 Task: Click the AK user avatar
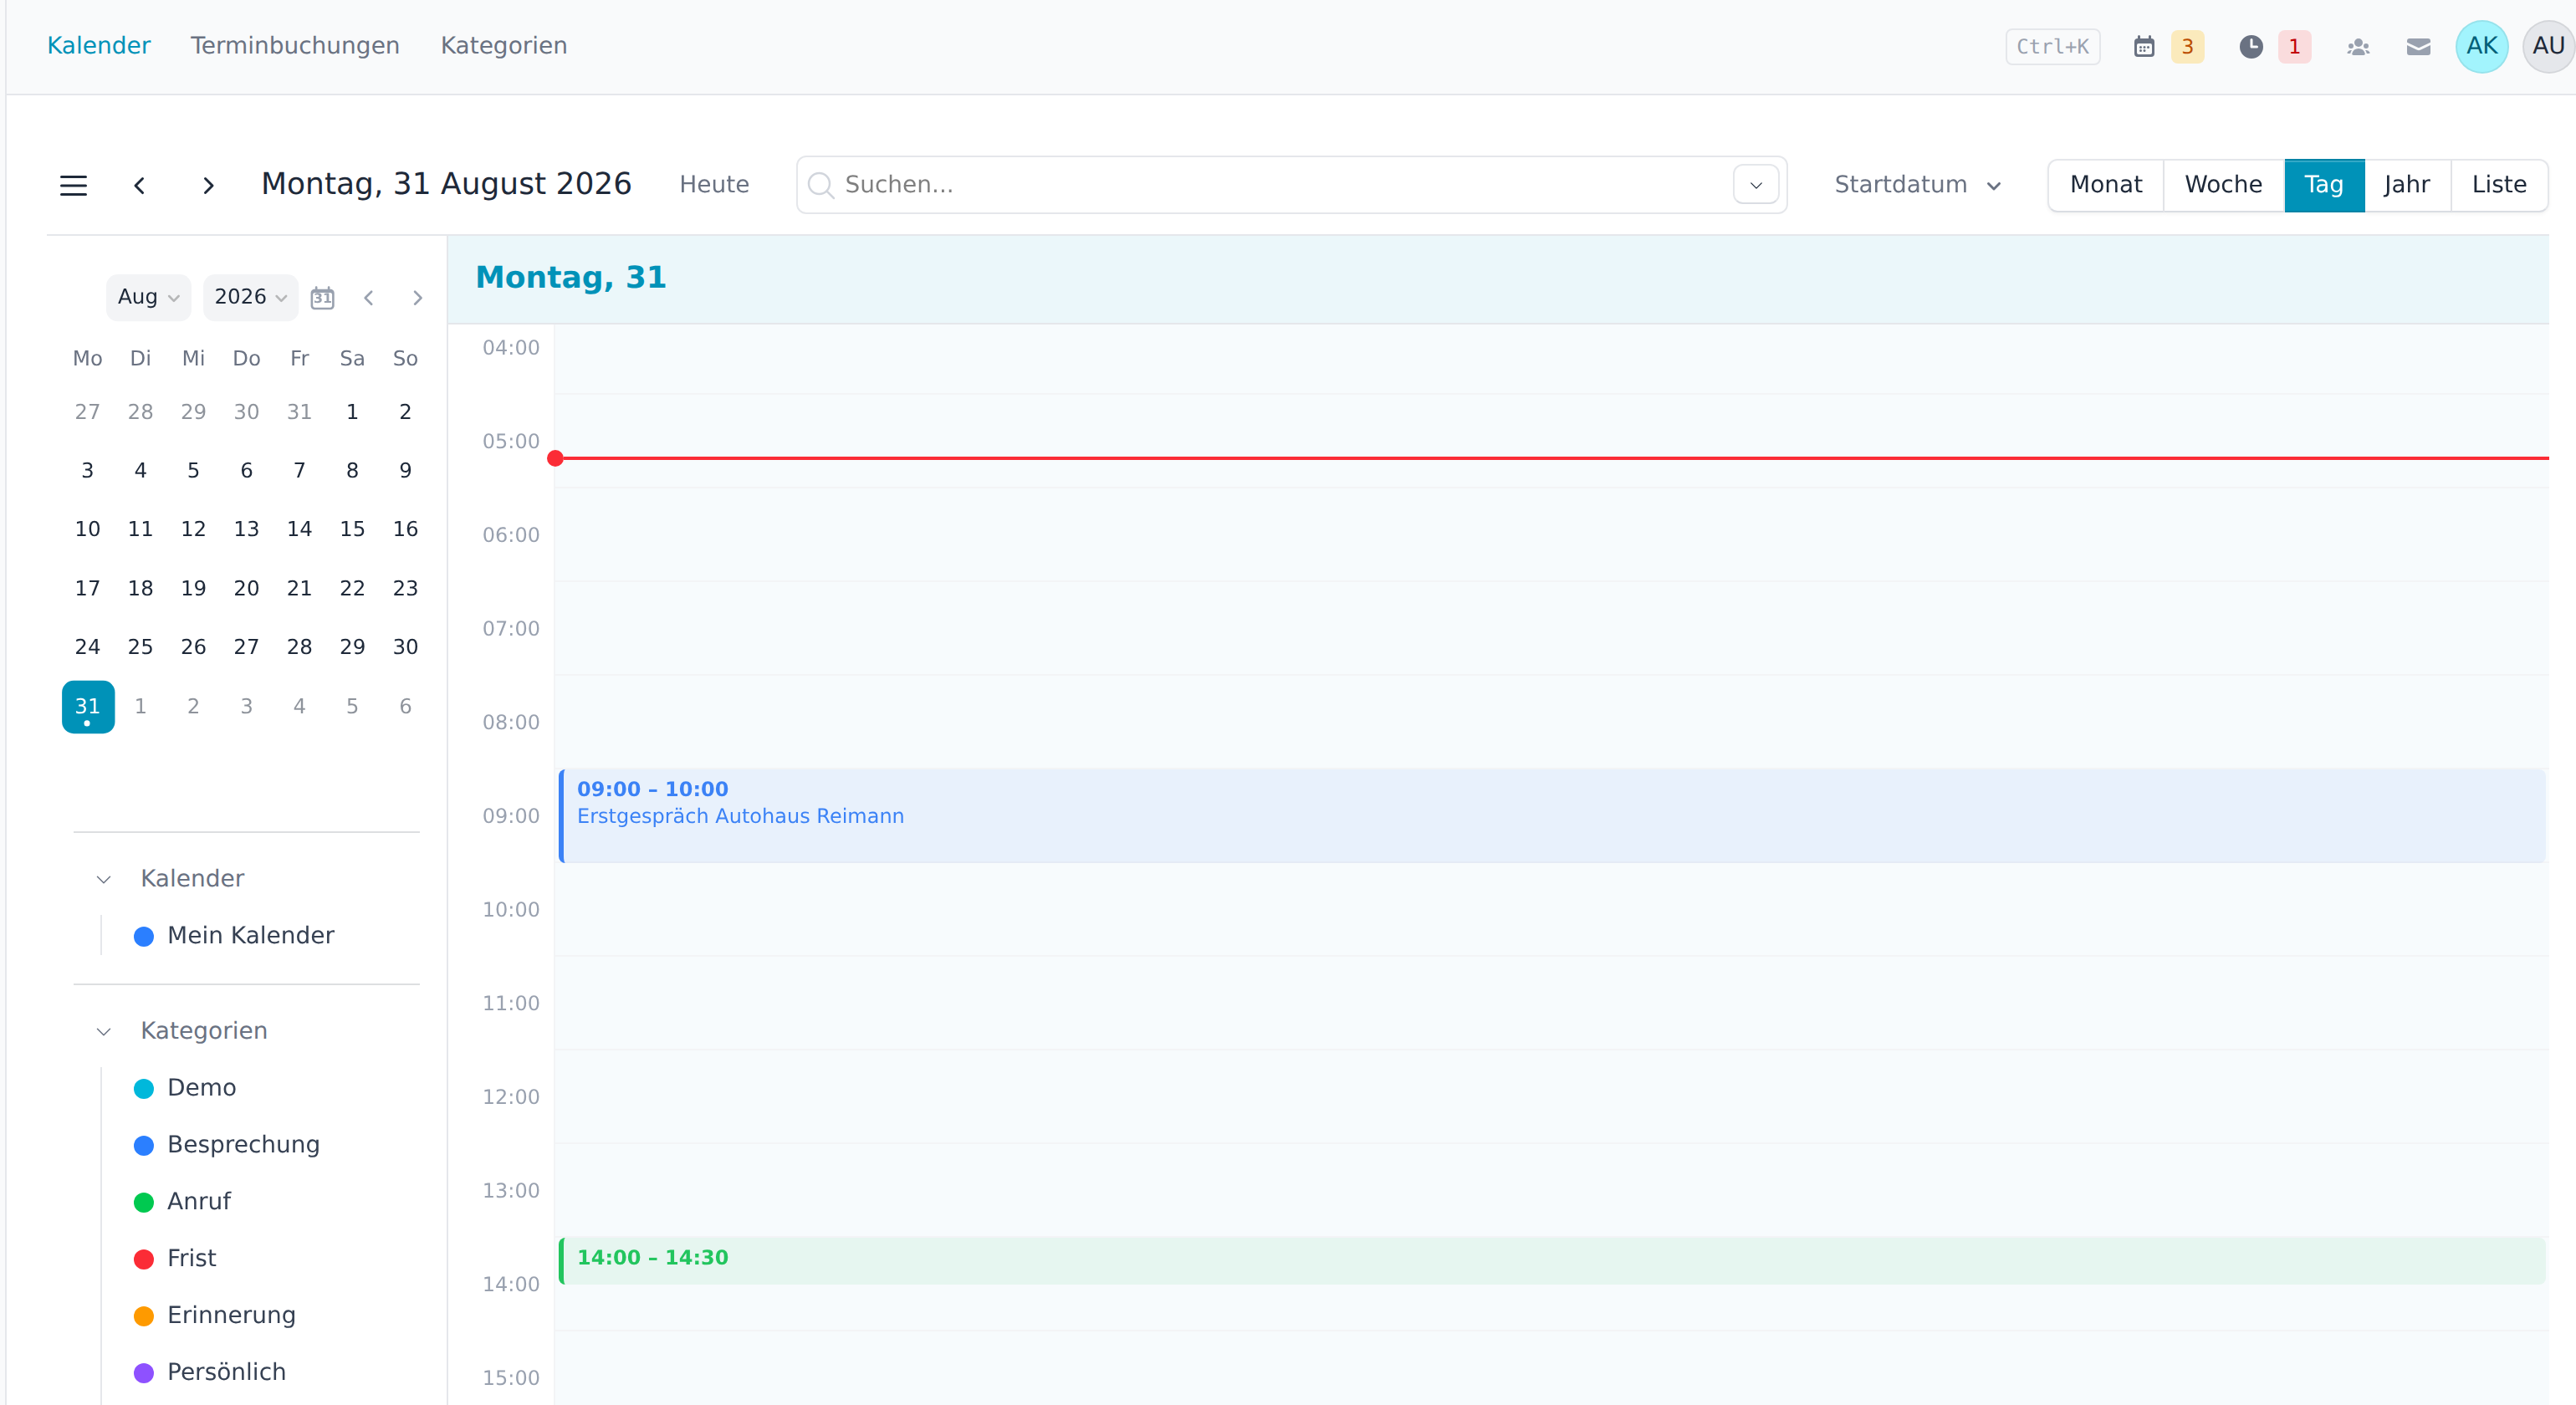tap(2481, 46)
